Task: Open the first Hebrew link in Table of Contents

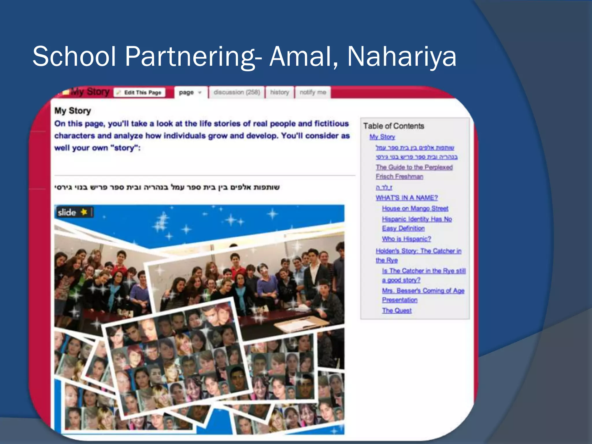Action: pos(417,152)
